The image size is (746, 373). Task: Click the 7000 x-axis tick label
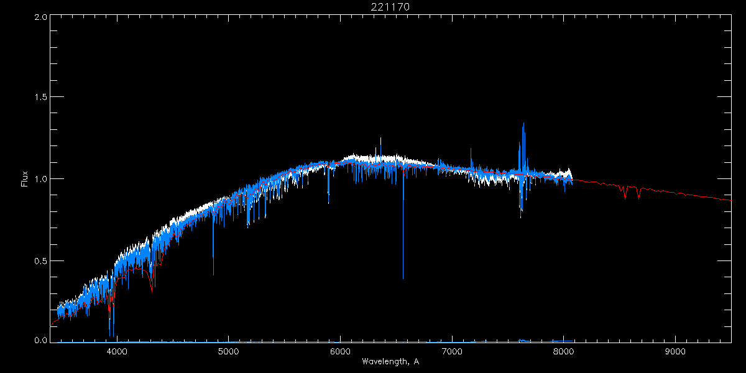point(452,352)
